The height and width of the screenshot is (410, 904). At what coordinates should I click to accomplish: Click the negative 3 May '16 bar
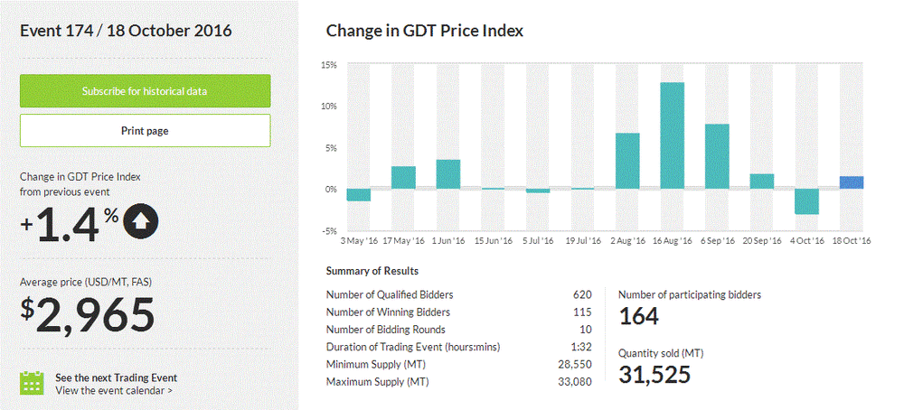click(x=359, y=195)
